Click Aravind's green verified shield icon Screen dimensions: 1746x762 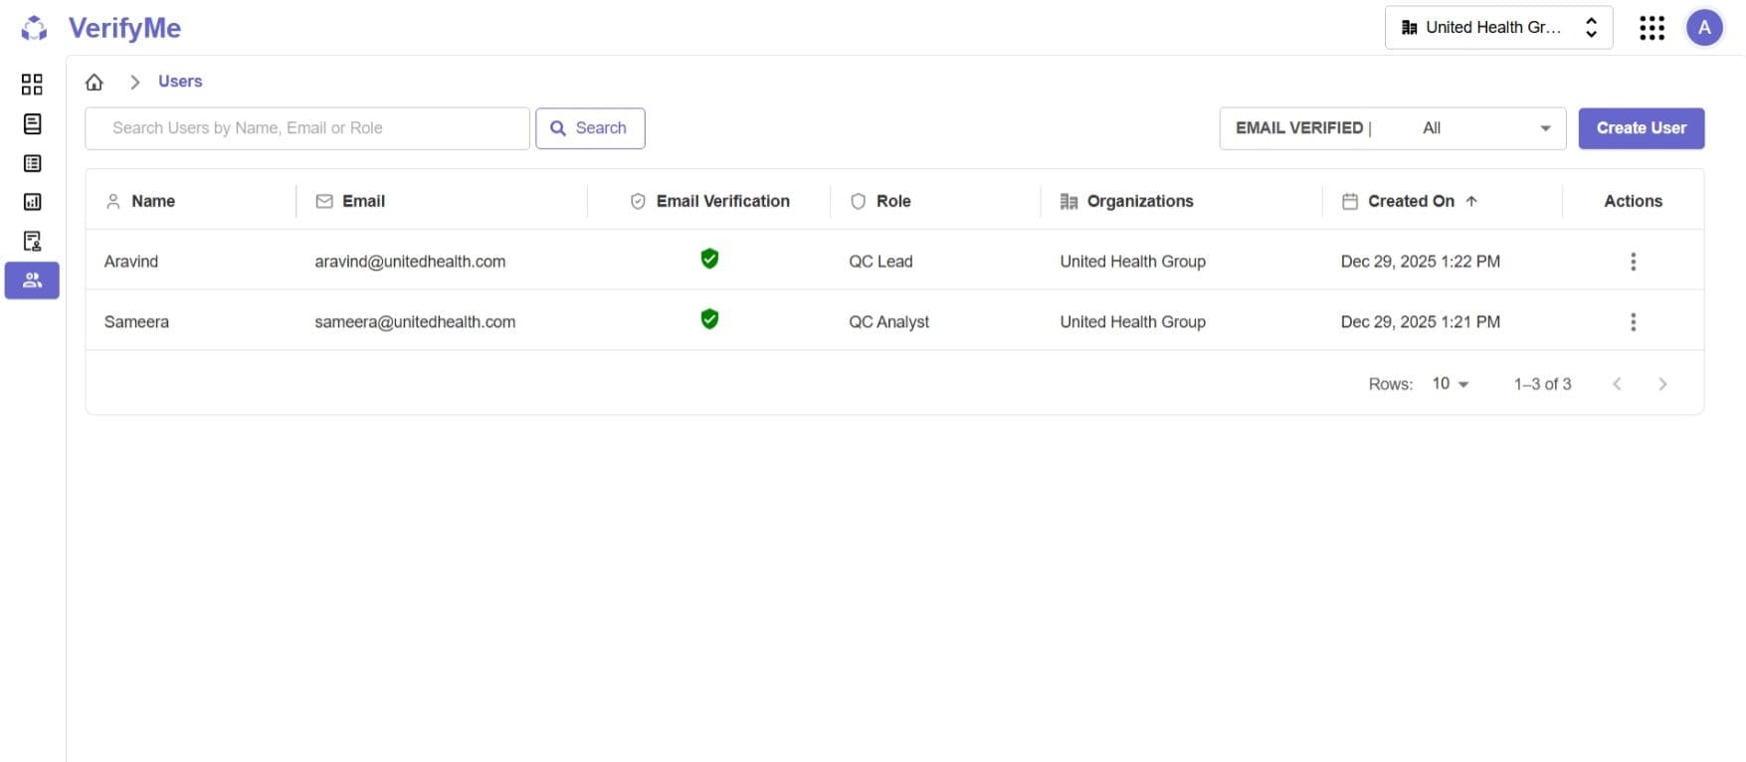click(x=709, y=259)
